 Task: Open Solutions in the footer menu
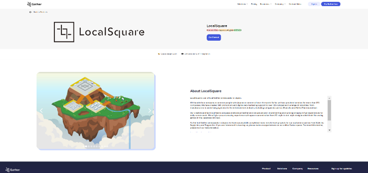(282, 169)
